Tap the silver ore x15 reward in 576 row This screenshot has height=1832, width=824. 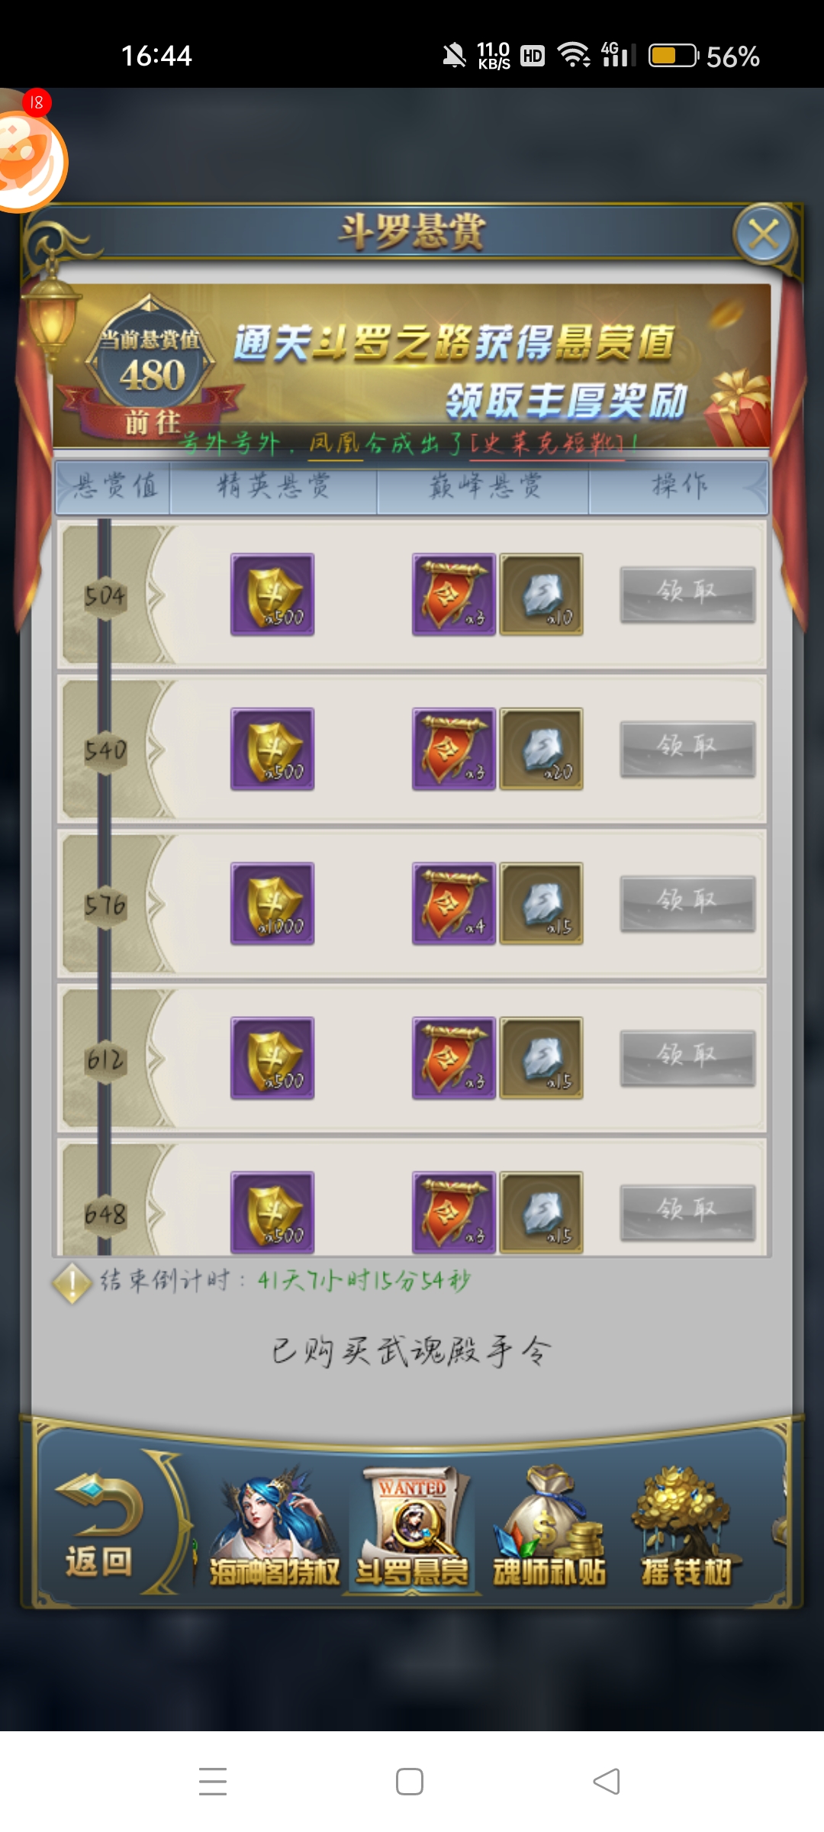542,904
